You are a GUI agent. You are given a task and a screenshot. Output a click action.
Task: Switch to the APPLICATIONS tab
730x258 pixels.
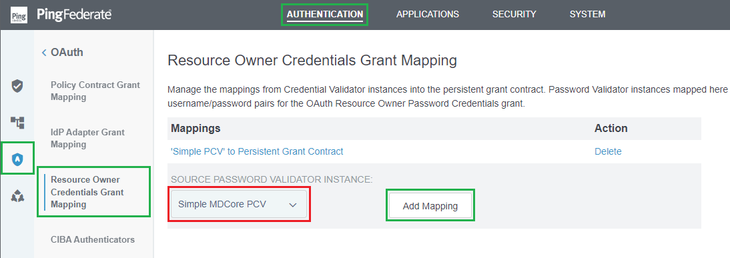[427, 15]
